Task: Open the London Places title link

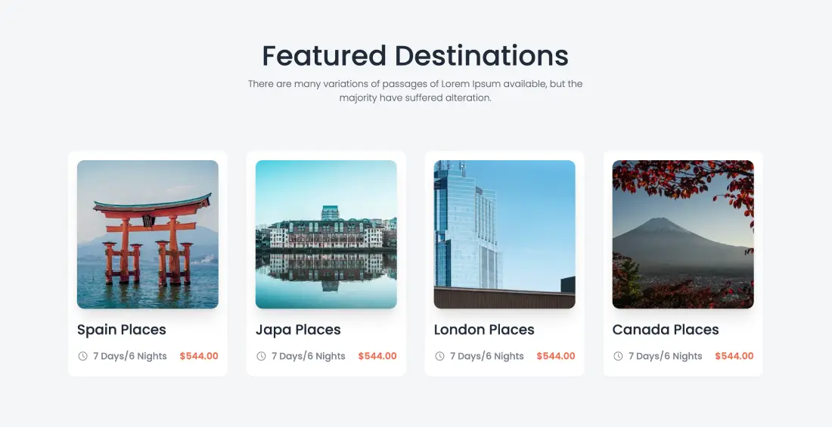Action: [484, 330]
